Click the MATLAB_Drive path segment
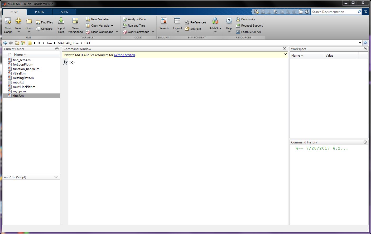 tap(68, 43)
